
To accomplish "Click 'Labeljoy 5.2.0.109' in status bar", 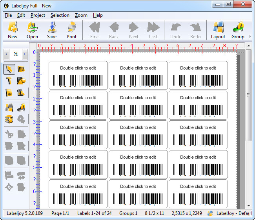I will pos(25,213).
